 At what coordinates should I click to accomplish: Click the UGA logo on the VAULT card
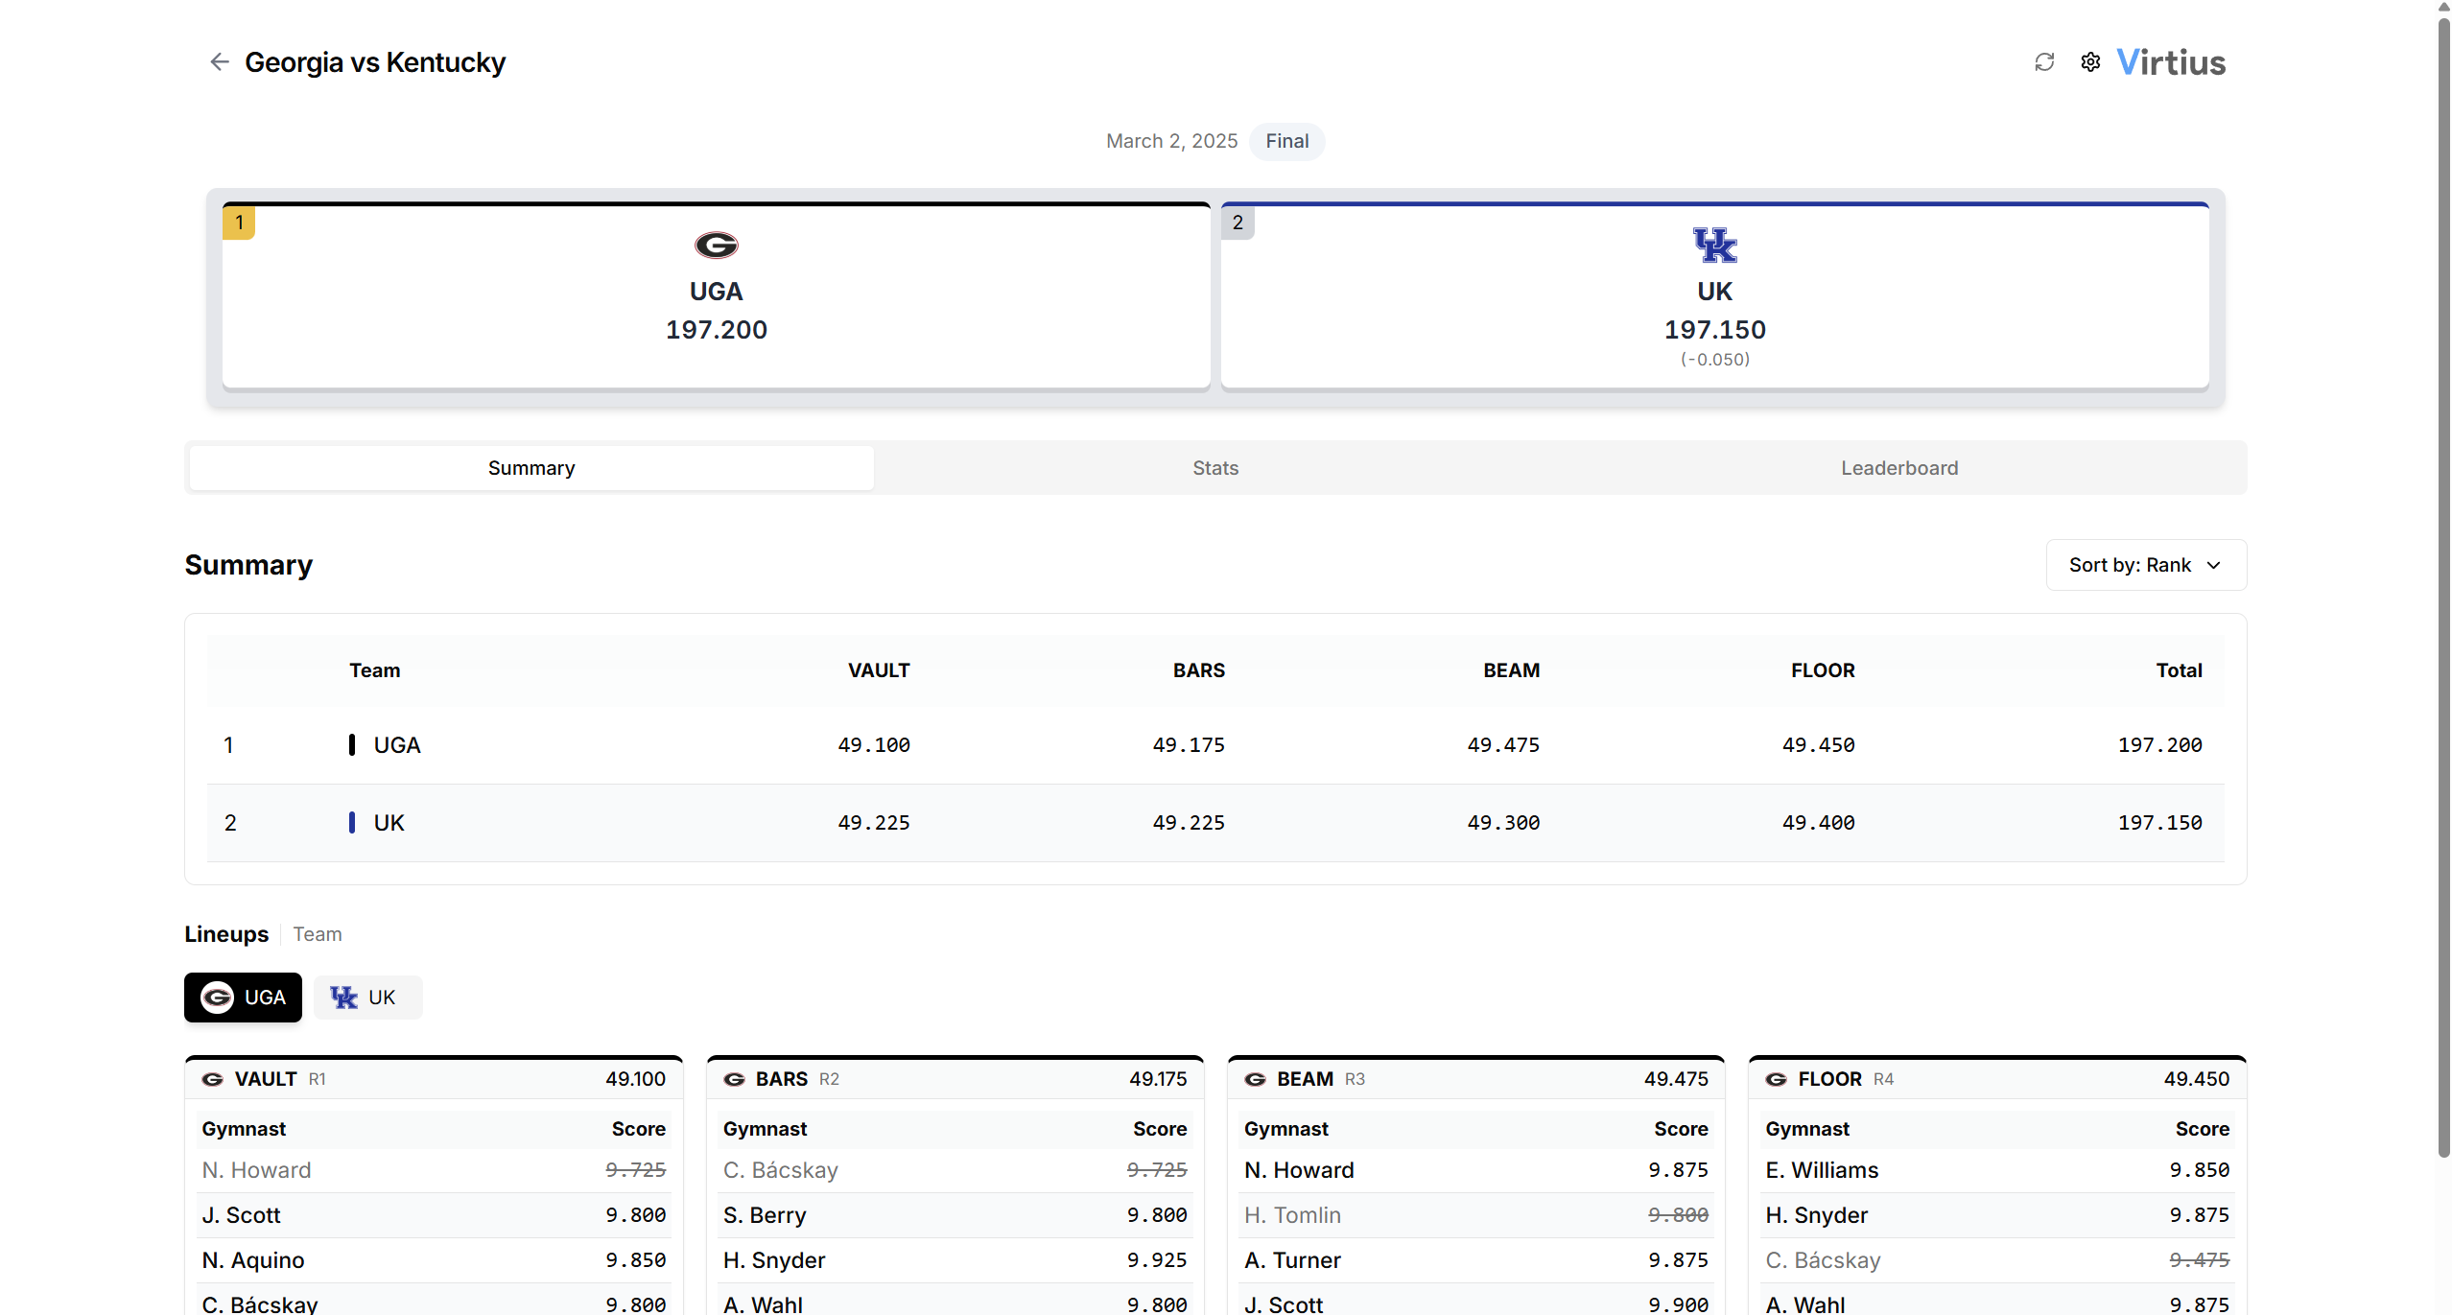click(x=212, y=1078)
